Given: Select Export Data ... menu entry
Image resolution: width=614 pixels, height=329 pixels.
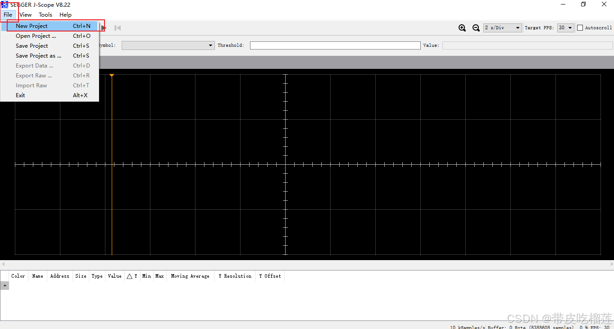Looking at the screenshot, I should click(x=50, y=66).
